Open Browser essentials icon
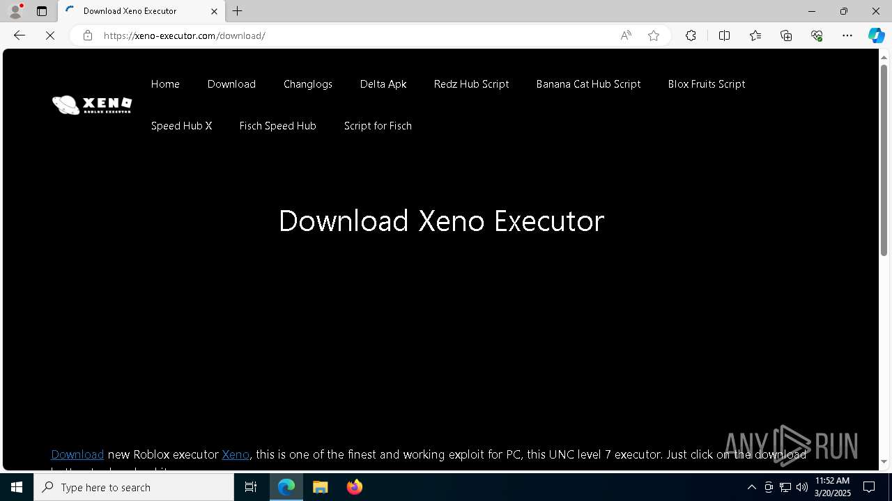Screen dimensions: 892x501 point(817,35)
